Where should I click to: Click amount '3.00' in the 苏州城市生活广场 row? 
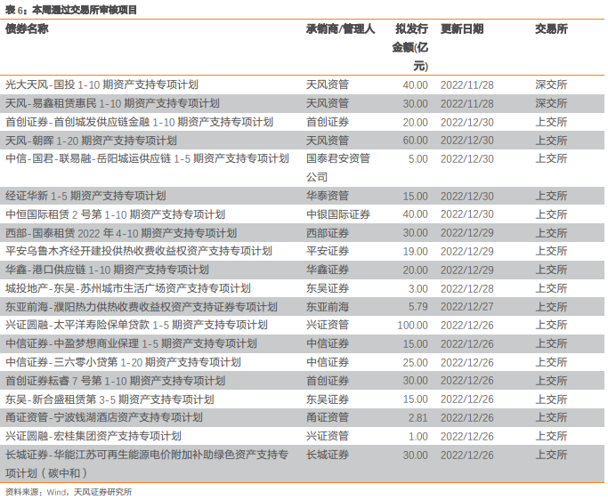(418, 289)
